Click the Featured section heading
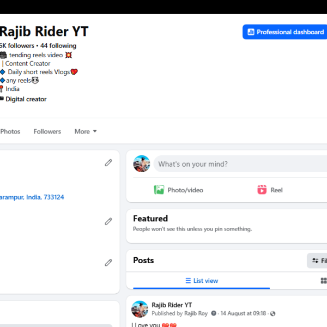The width and height of the screenshot is (327, 327). tap(150, 219)
